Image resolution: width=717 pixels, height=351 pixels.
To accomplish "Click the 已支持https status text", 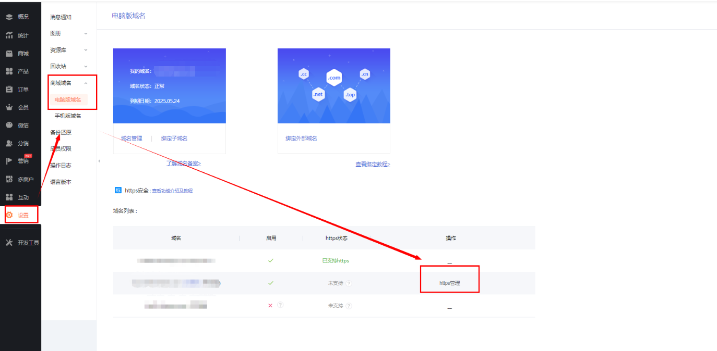I will pyautogui.click(x=336, y=260).
